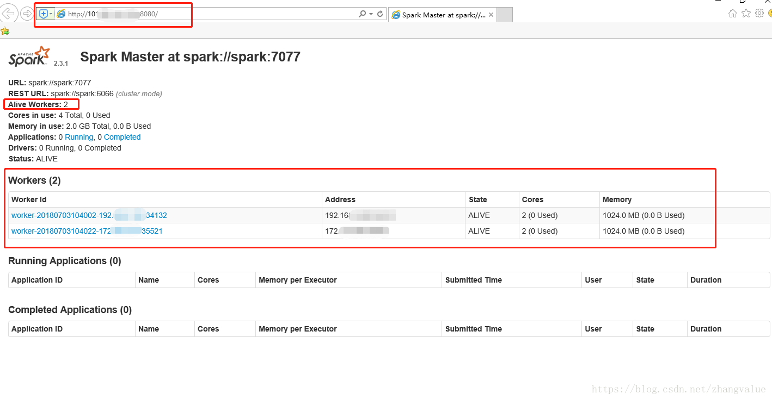772x400 pixels.
Task: Click the address bar URL field
Action: 211,14
